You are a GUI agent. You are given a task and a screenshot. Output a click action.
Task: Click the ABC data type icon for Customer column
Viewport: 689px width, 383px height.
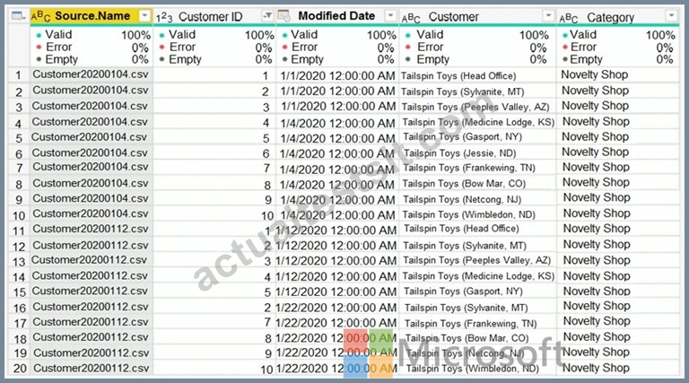pos(411,18)
